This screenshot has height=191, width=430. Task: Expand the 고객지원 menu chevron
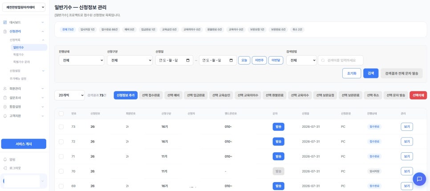[42, 116]
